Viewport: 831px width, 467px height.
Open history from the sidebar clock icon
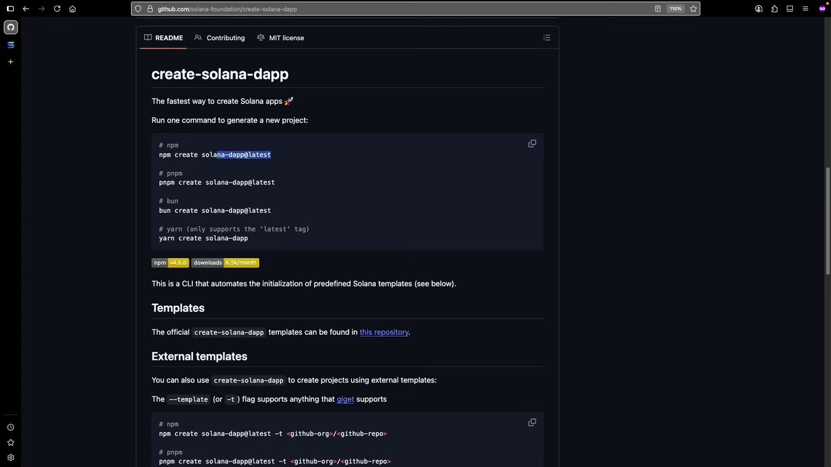tap(10, 428)
